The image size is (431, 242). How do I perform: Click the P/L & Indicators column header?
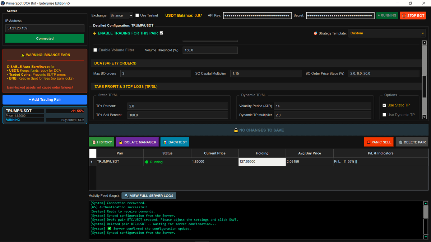click(x=381, y=153)
